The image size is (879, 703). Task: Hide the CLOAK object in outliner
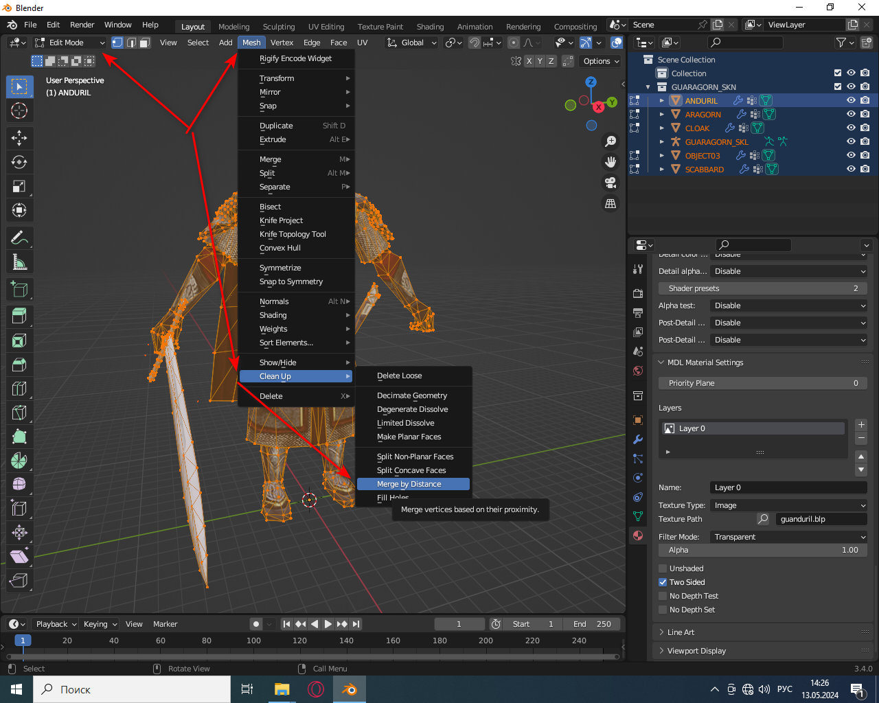tap(851, 128)
